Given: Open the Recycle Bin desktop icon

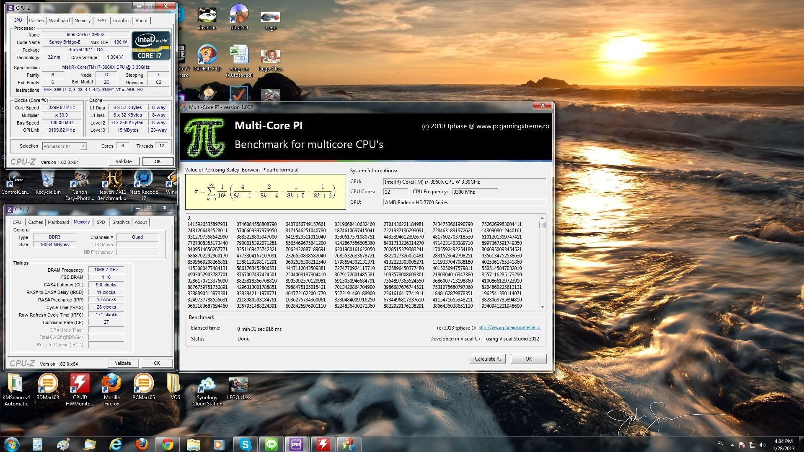Looking at the screenshot, I should 48,181.
